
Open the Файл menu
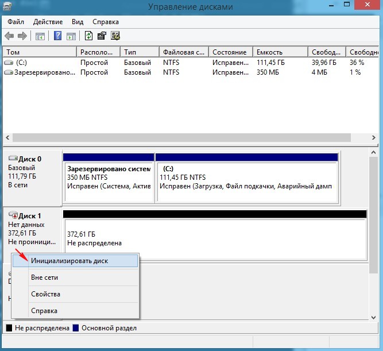pos(16,22)
